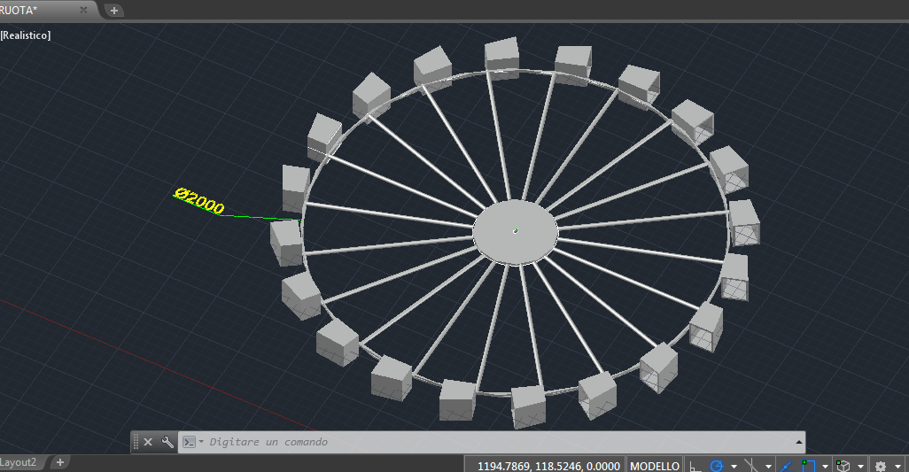Open the [Realistico] visual style menu

26,35
